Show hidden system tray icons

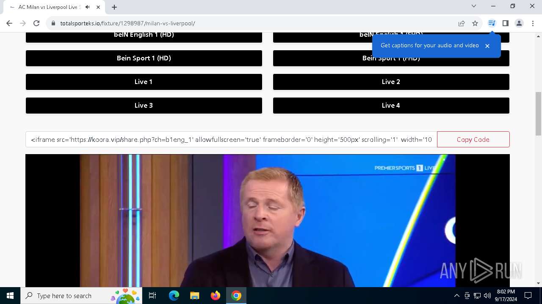click(x=456, y=296)
